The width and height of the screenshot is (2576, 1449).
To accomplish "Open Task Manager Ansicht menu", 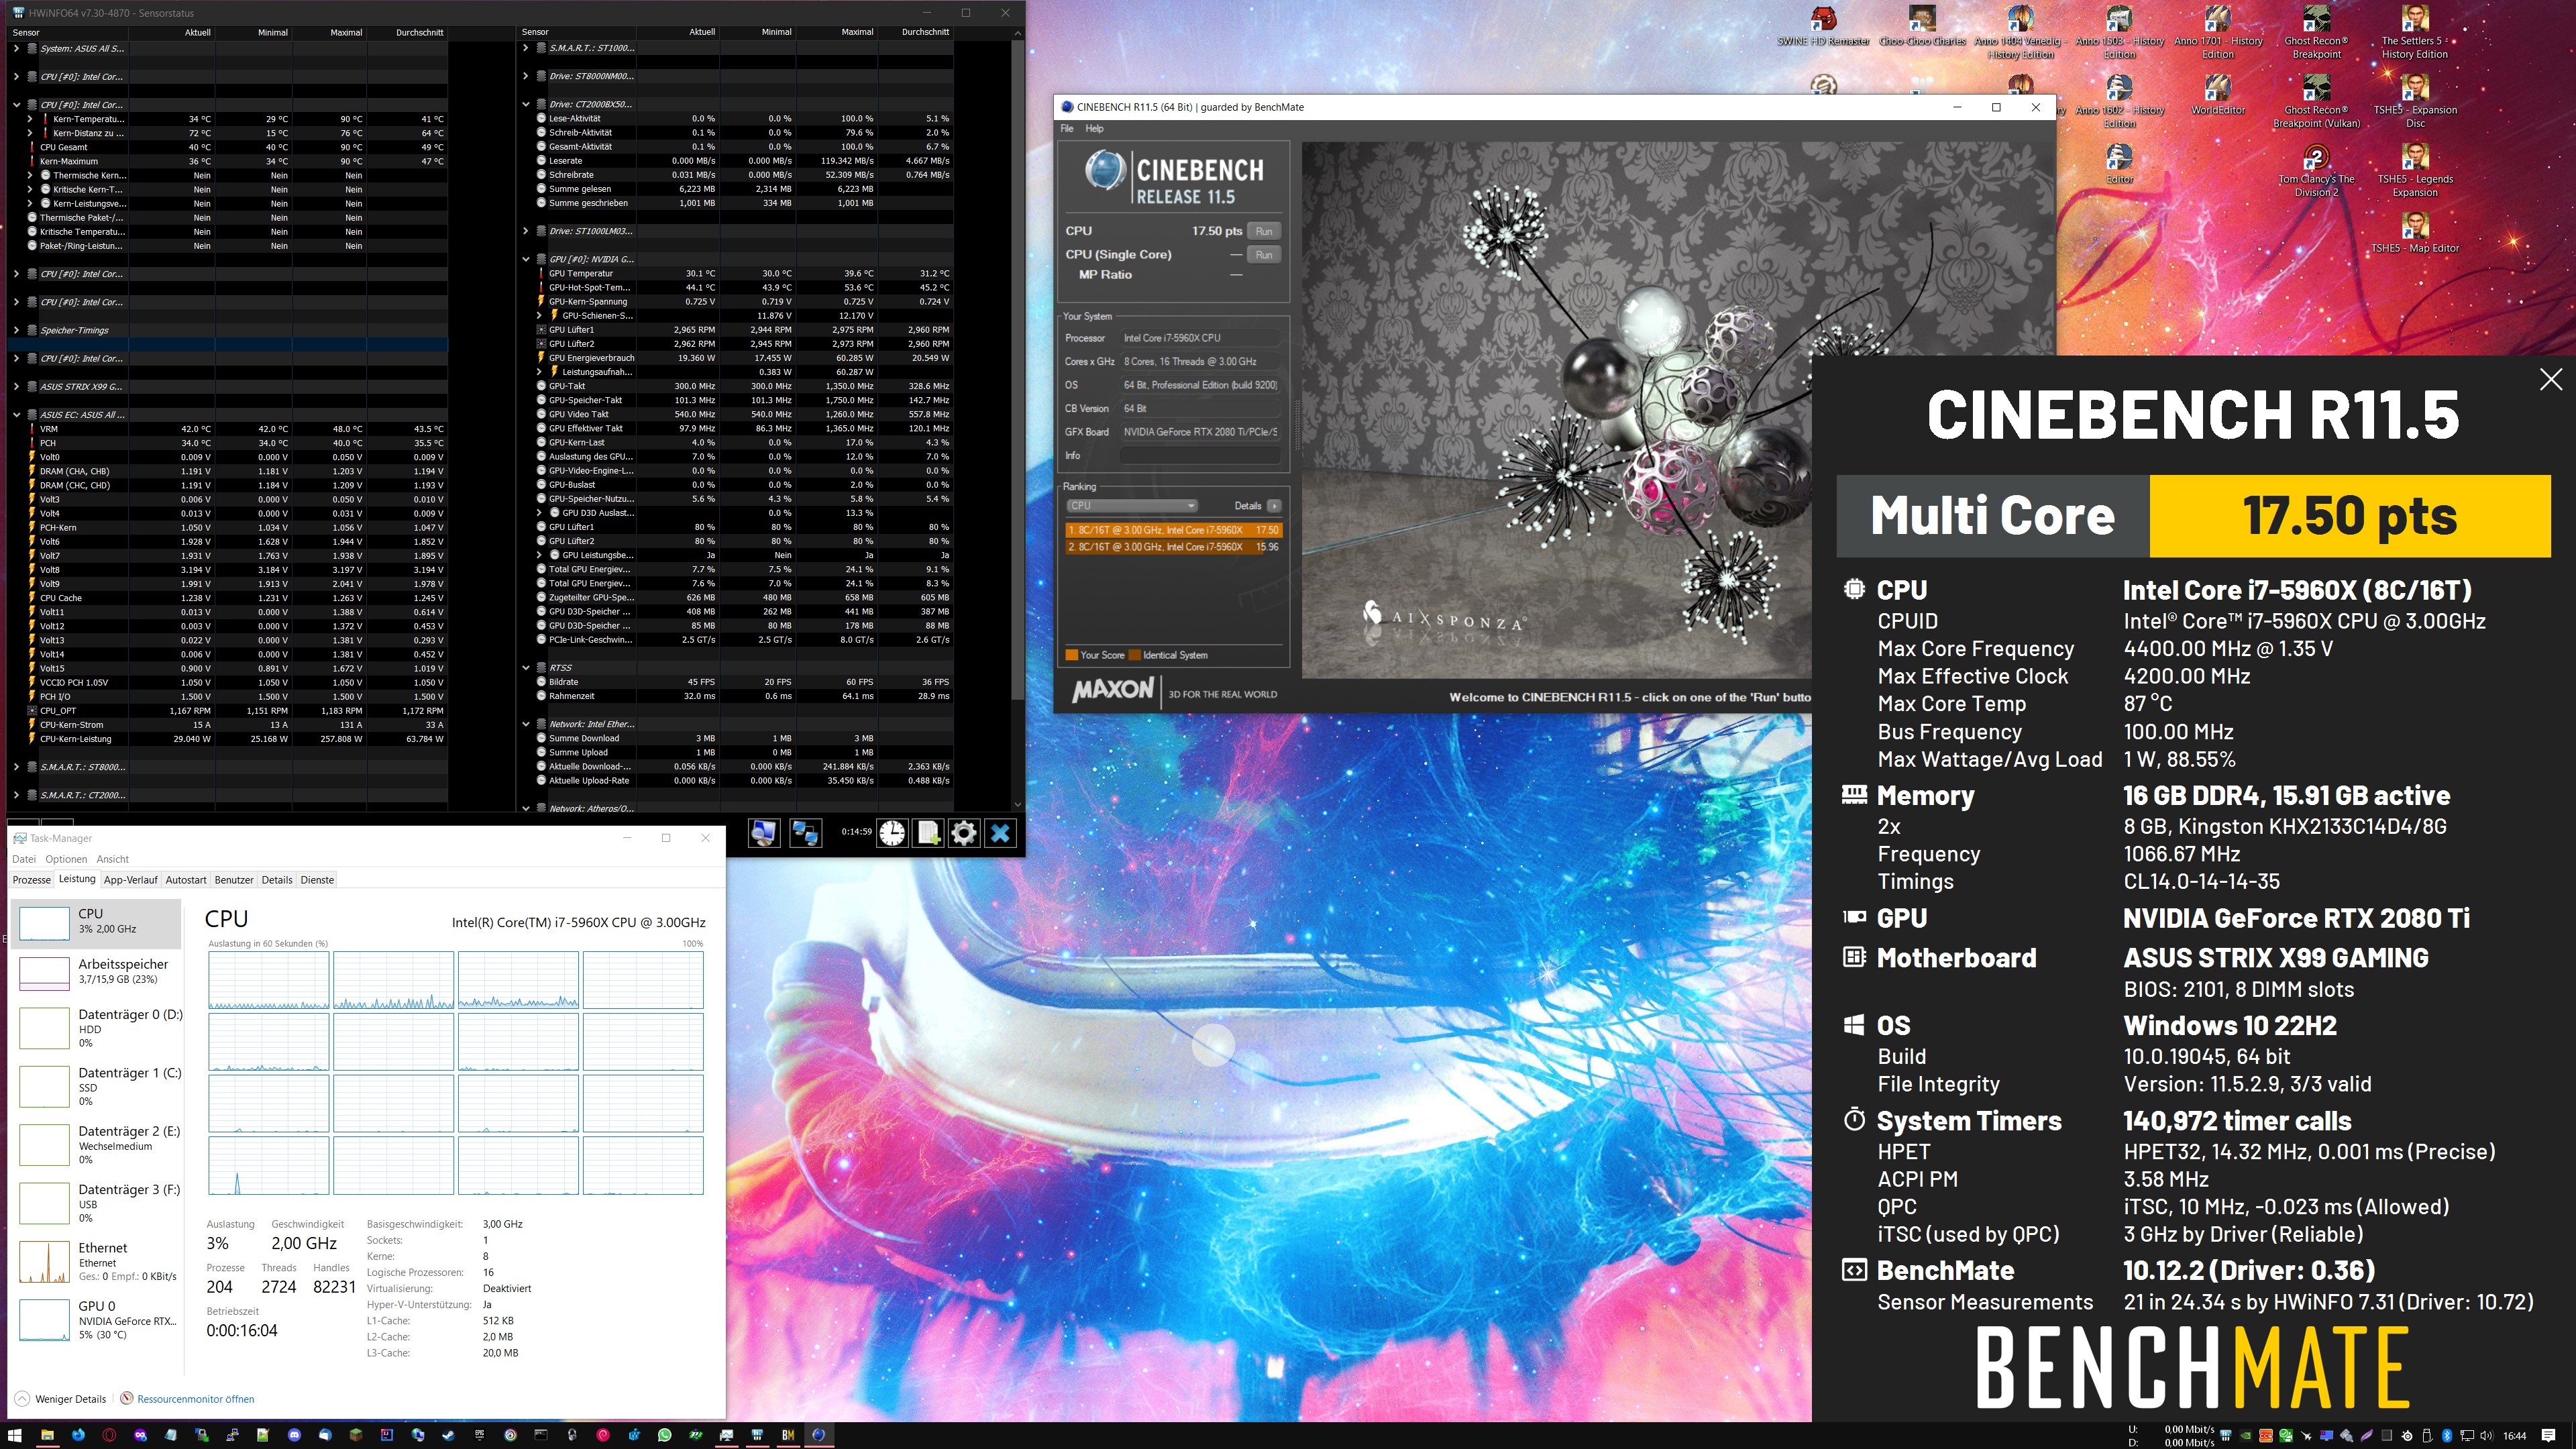I will click(x=113, y=859).
